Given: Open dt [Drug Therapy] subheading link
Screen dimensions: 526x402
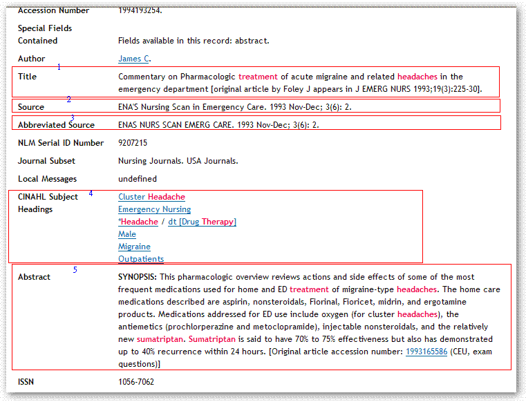Looking at the screenshot, I should (202, 222).
